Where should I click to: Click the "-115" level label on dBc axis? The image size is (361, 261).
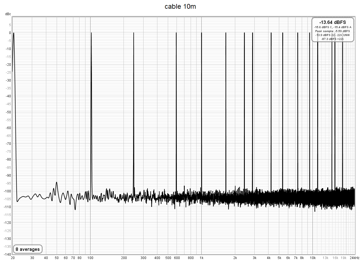pos(7,215)
